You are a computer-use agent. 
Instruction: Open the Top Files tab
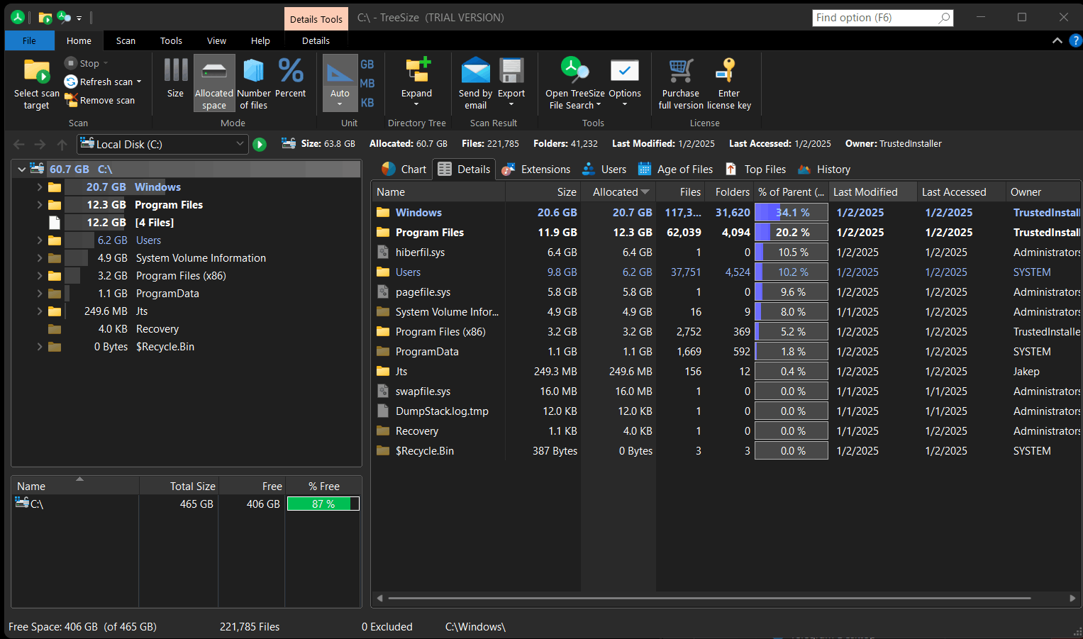point(756,169)
